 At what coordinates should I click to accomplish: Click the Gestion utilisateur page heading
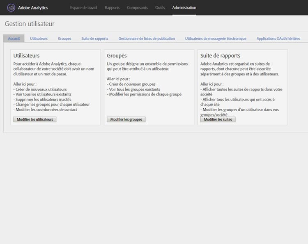30,24
